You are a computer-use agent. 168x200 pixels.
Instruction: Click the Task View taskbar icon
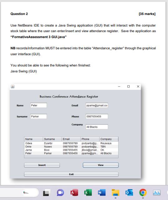(x=47, y=193)
